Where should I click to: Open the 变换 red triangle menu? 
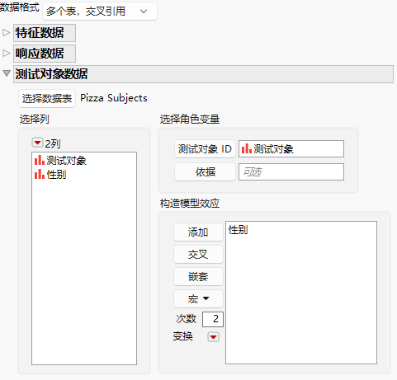213,336
